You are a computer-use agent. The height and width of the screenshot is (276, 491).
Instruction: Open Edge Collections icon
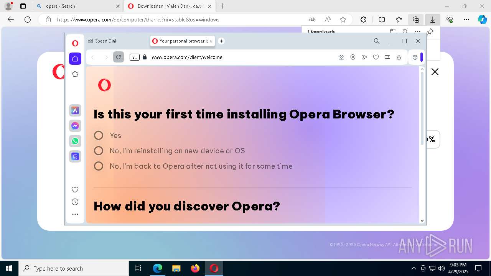[416, 20]
